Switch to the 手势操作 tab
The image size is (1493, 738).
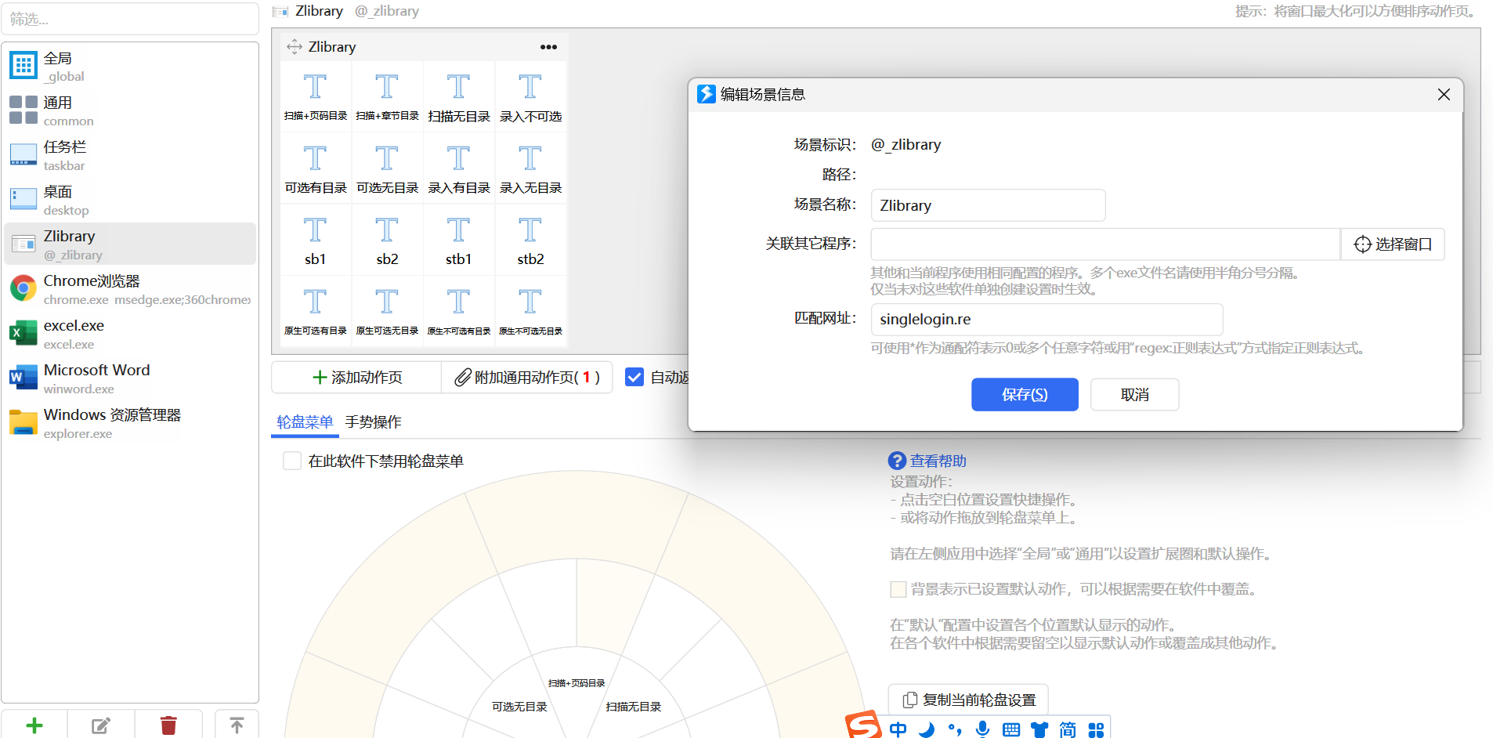374,422
